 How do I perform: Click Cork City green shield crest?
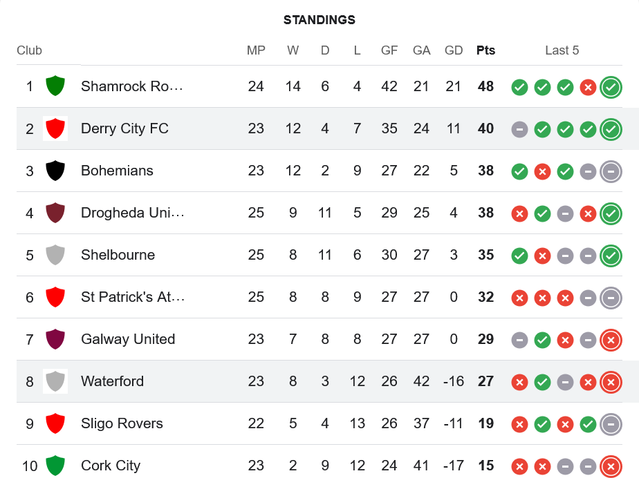[55, 466]
